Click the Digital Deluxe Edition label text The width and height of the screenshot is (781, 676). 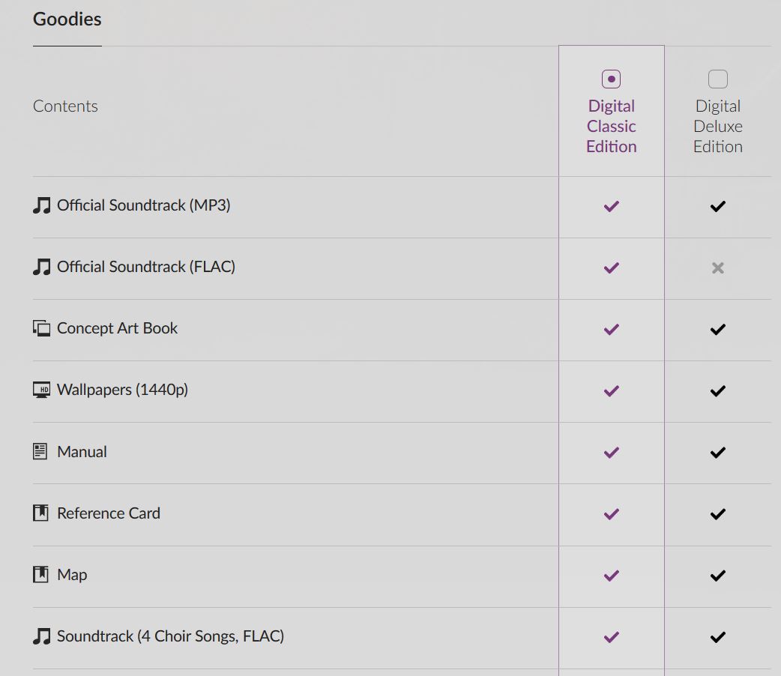[718, 126]
